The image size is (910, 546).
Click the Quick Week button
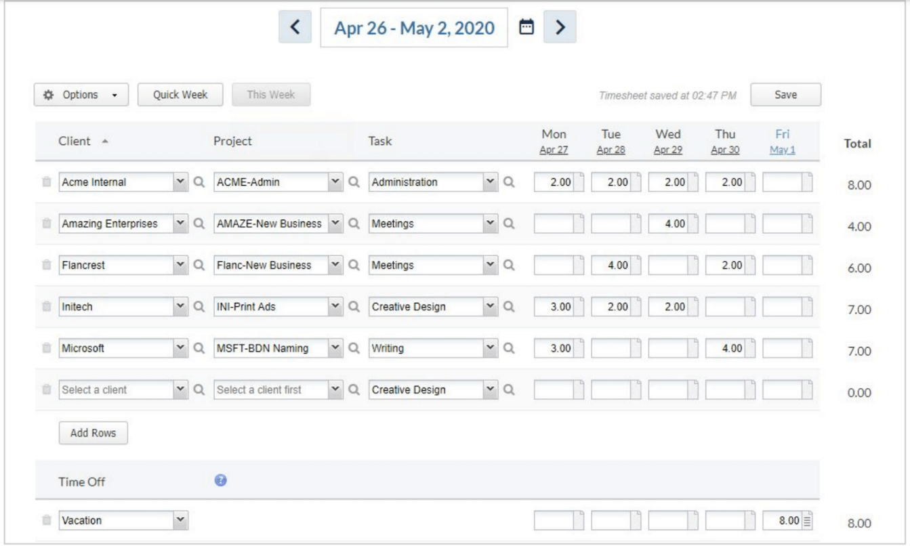tap(180, 94)
